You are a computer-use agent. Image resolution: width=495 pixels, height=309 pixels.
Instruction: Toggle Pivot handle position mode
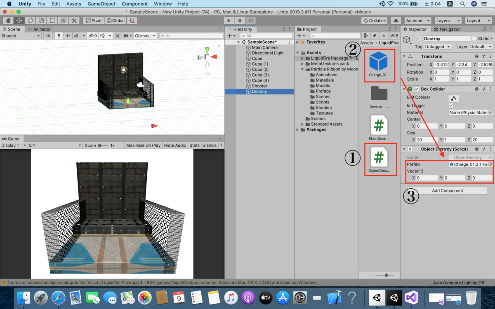[x=93, y=21]
